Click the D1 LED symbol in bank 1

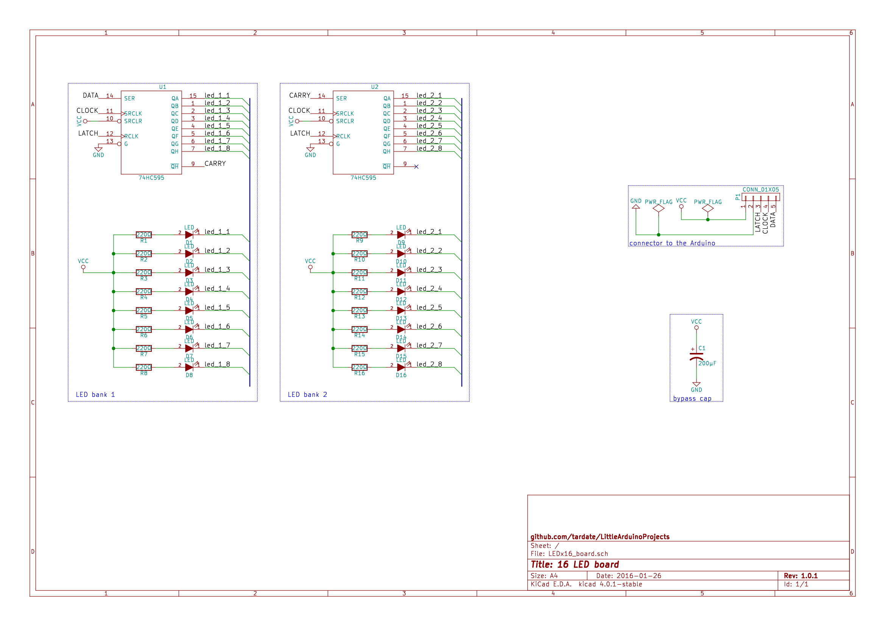tap(189, 234)
